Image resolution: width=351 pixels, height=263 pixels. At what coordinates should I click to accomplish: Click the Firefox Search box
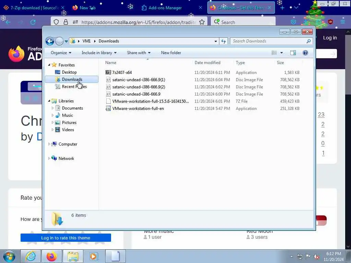tap(243, 22)
